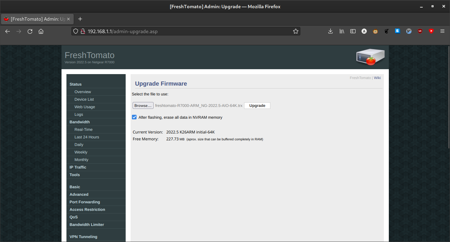Click the Upgrade firmware button
Viewport: 450px width, 242px height.
[x=257, y=106]
